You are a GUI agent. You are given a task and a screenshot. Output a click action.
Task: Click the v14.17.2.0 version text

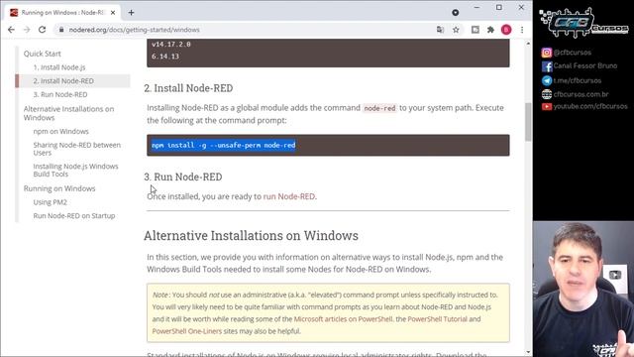coord(171,44)
